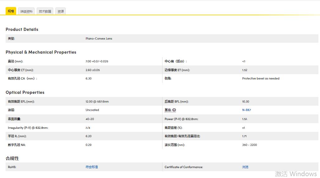320x178 pixels.
Task: Click the wavelength range value 350 - 2200
Action: 249,145
